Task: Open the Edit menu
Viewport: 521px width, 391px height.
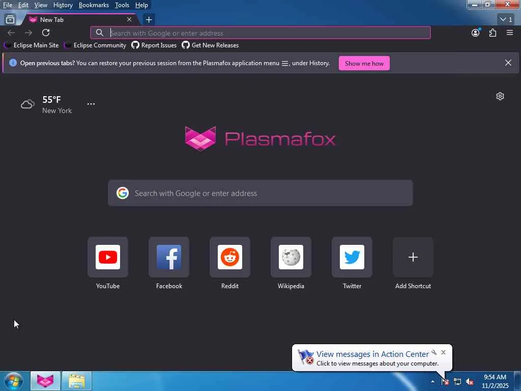Action: click(23, 5)
